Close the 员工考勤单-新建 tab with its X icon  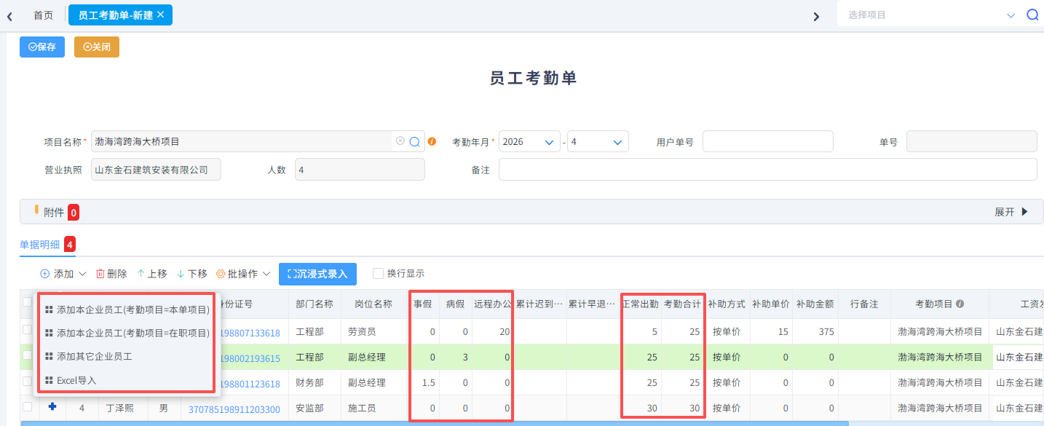pyautogui.click(x=161, y=15)
